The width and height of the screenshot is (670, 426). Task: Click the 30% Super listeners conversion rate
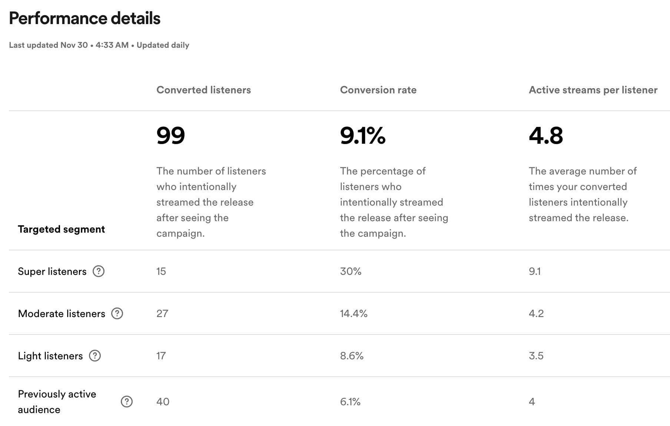(x=351, y=272)
